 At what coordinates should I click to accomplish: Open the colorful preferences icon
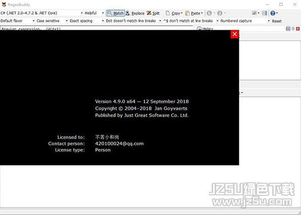tap(254, 13)
